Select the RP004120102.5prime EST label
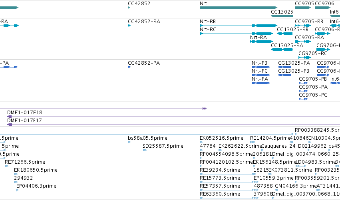The height and width of the screenshot is (200, 340). click(x=227, y=162)
